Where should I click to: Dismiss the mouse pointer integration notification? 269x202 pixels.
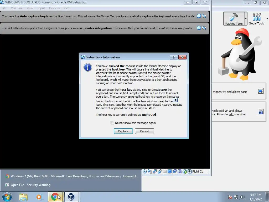[199, 28]
